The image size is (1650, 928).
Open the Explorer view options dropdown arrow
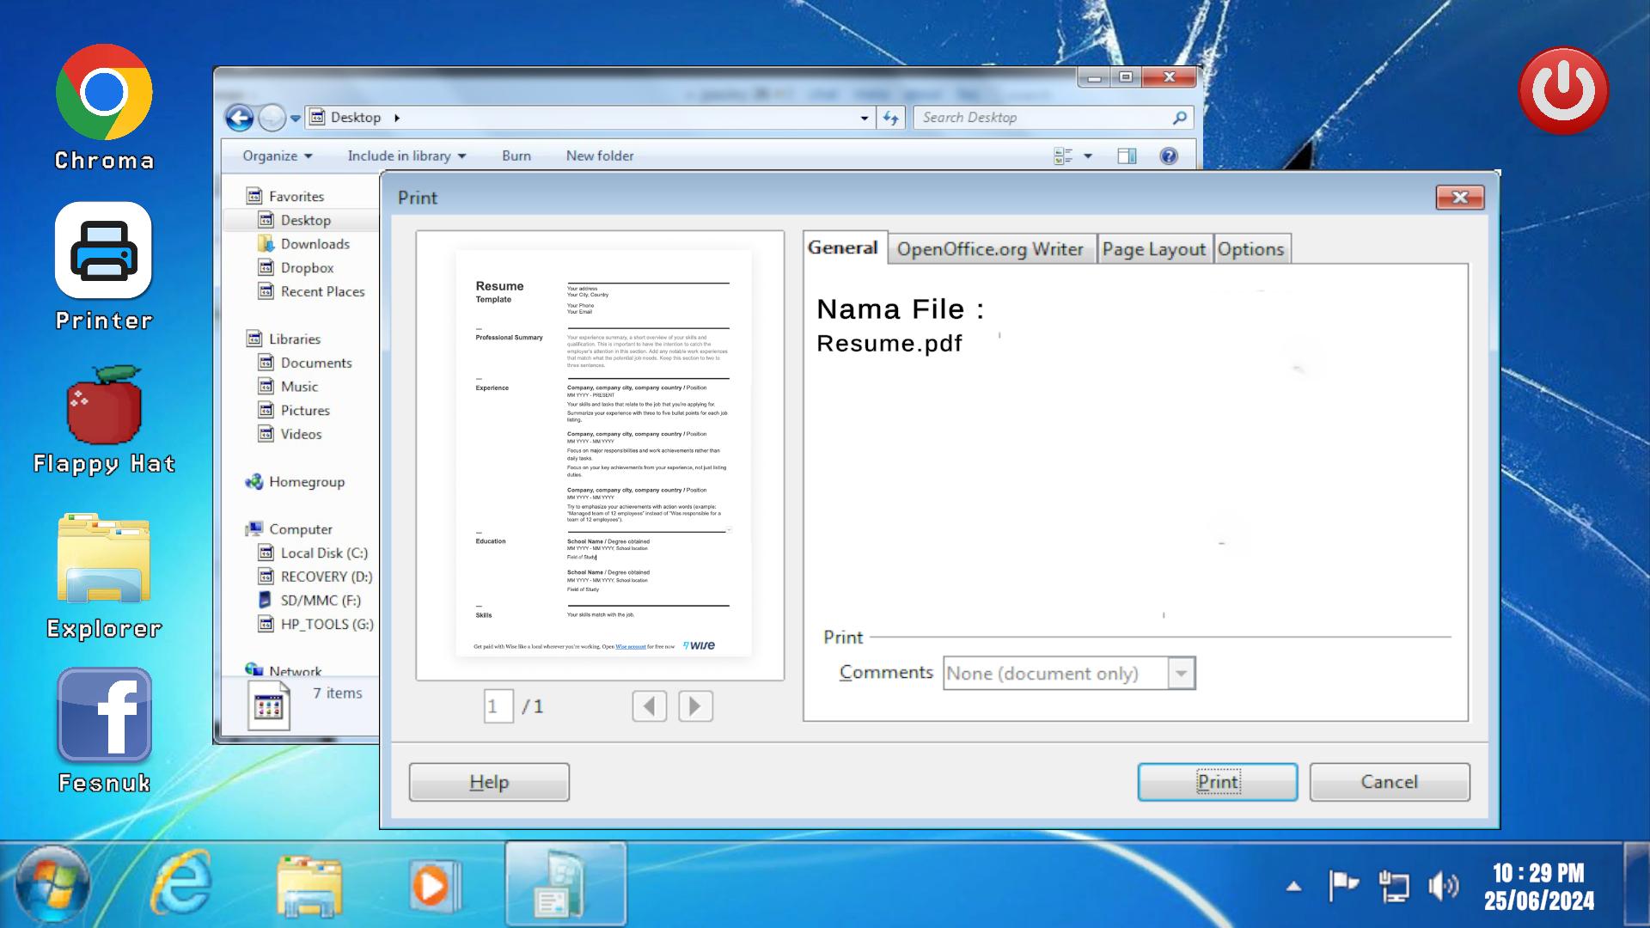pos(1088,156)
